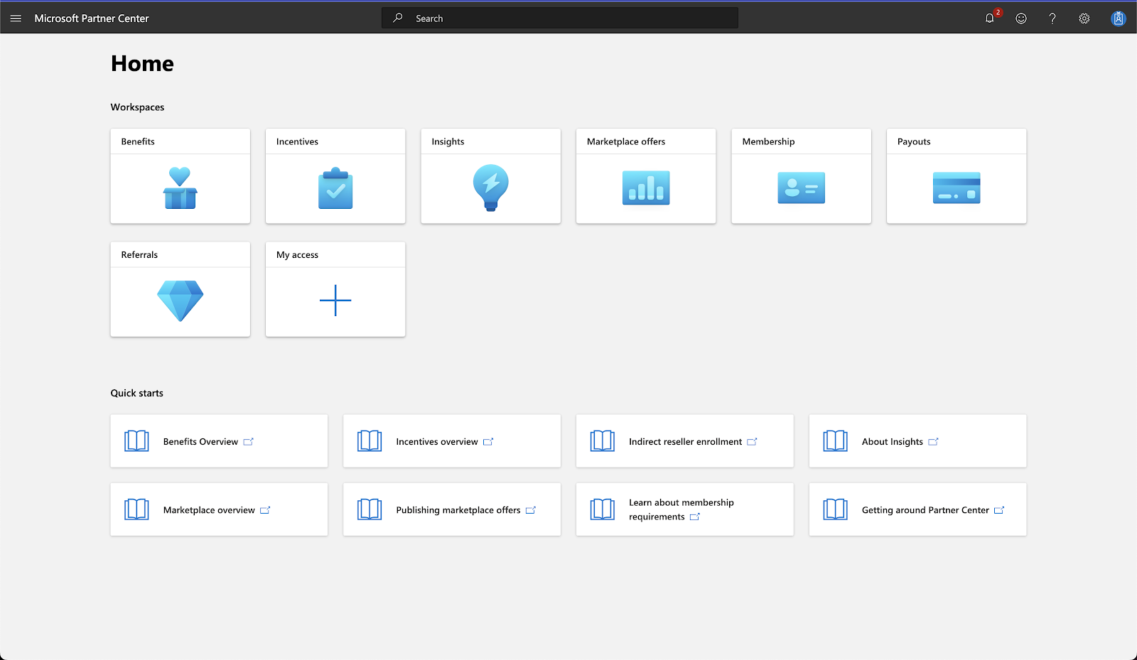Image resolution: width=1137 pixels, height=660 pixels.
Task: Click the help question mark icon
Action: [1052, 18]
